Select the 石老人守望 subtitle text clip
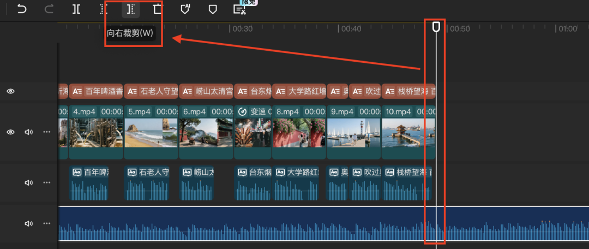The width and height of the screenshot is (589, 249). click(x=151, y=91)
